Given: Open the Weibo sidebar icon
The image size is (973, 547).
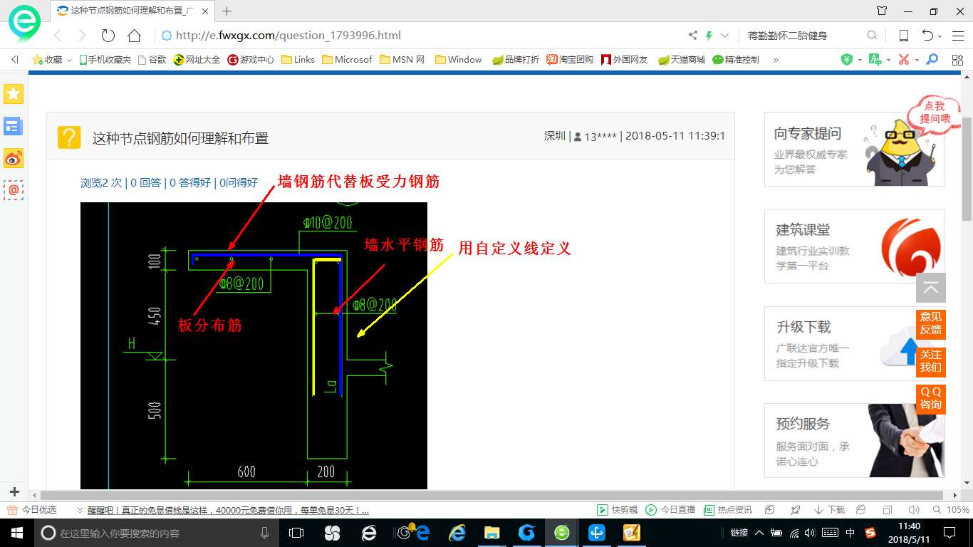Looking at the screenshot, I should pyautogui.click(x=14, y=158).
